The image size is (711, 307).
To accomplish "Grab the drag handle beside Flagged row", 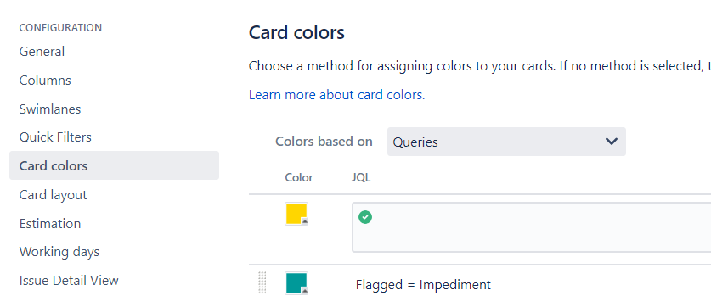I will (x=262, y=282).
